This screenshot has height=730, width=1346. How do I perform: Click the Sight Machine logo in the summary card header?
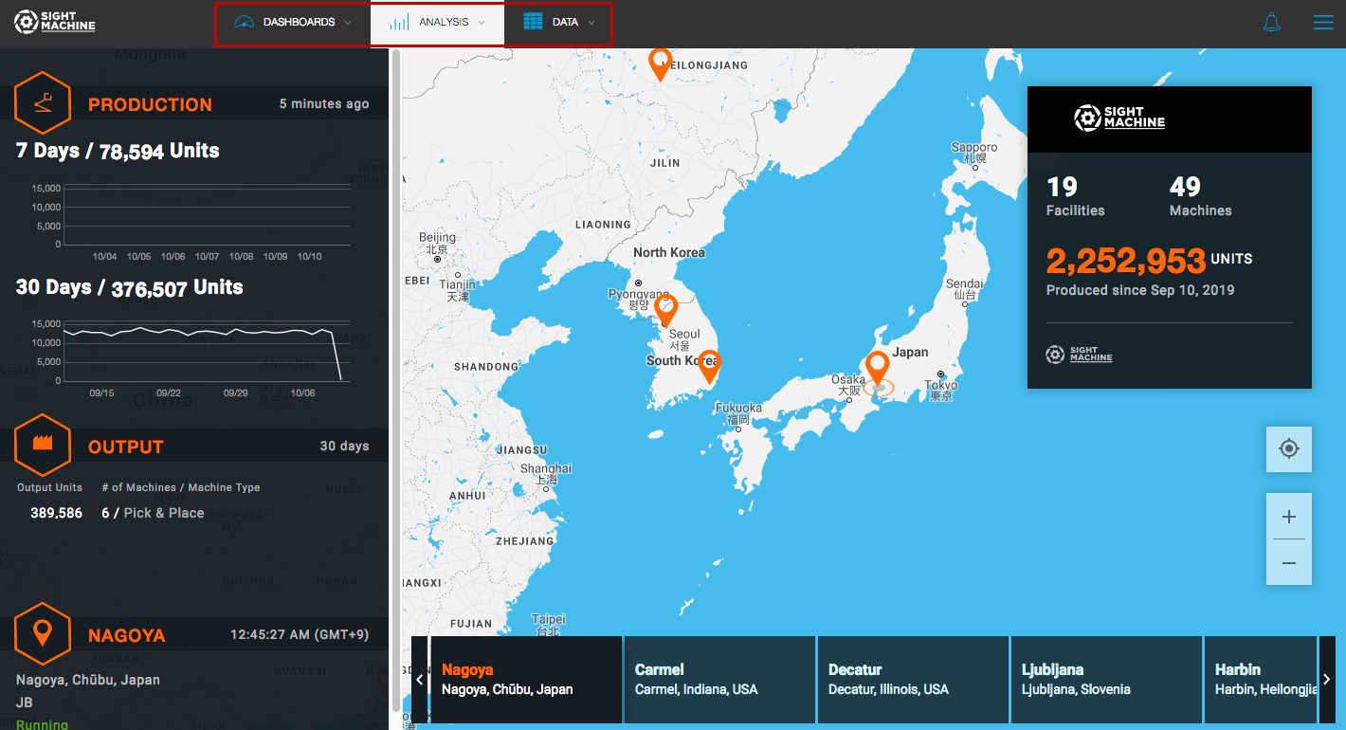click(1119, 119)
